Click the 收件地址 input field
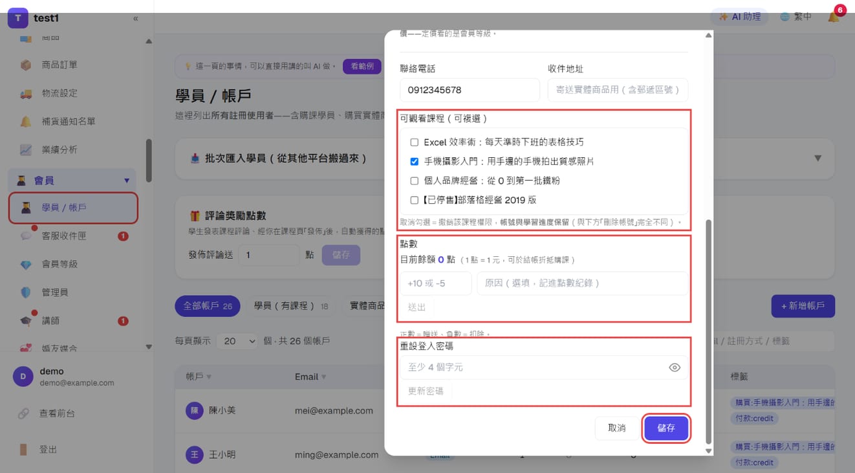 click(618, 90)
